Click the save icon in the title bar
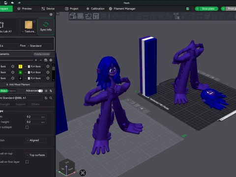This screenshot has height=177, width=236. point(5,2)
